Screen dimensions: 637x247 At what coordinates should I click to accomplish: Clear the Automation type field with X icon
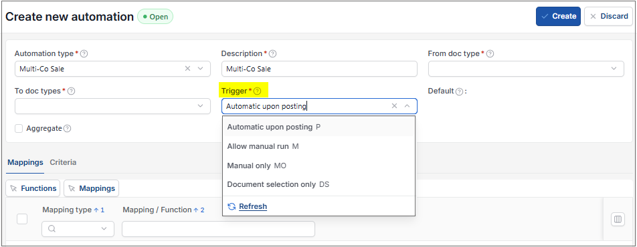[187, 69]
